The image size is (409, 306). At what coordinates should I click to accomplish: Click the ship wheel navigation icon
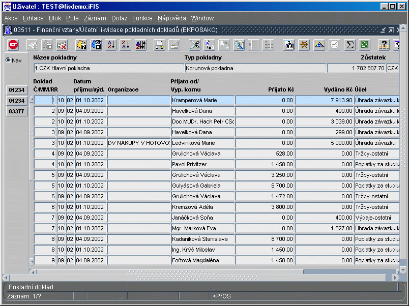[x=304, y=45]
